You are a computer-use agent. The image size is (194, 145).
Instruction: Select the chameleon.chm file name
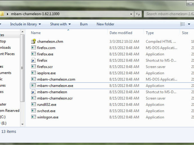50,41
